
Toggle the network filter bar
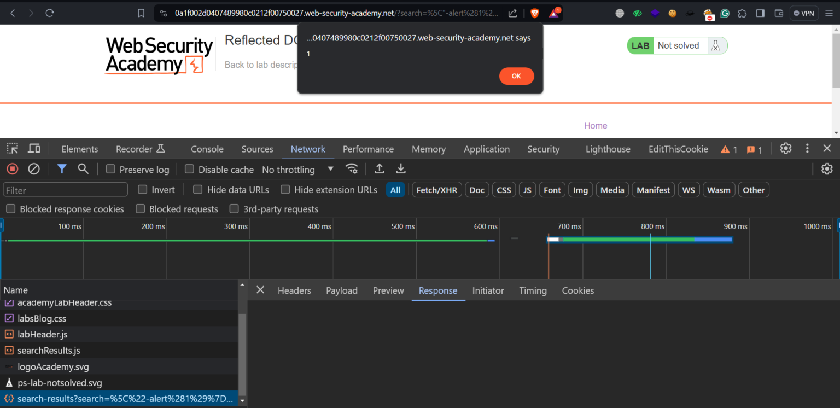click(61, 169)
